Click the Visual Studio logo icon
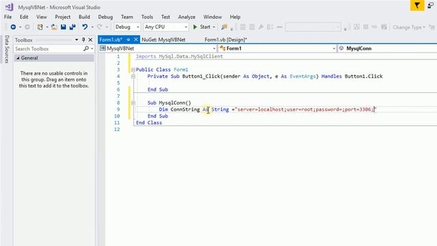The image size is (437, 246). pyautogui.click(x=9, y=7)
